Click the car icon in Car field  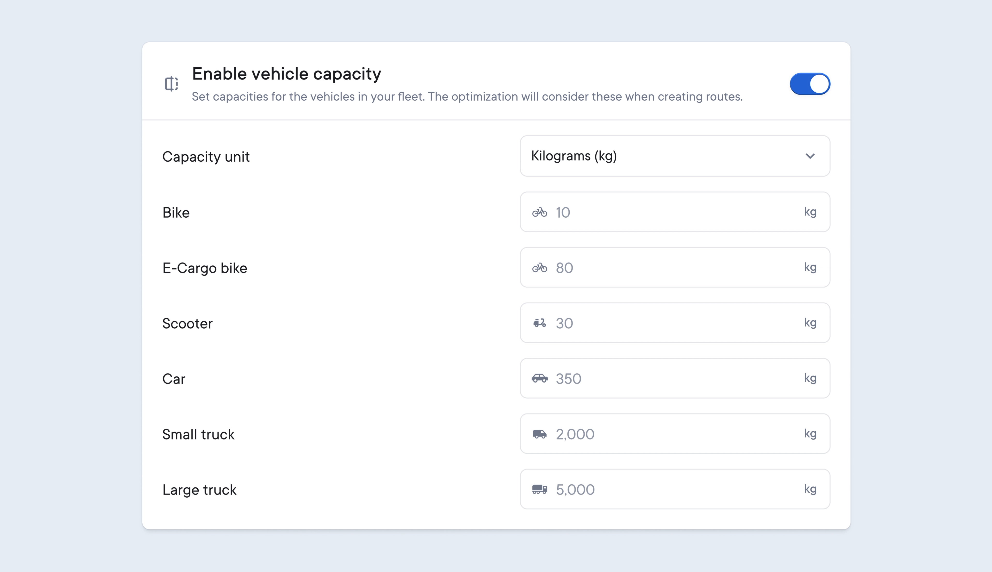(x=539, y=378)
